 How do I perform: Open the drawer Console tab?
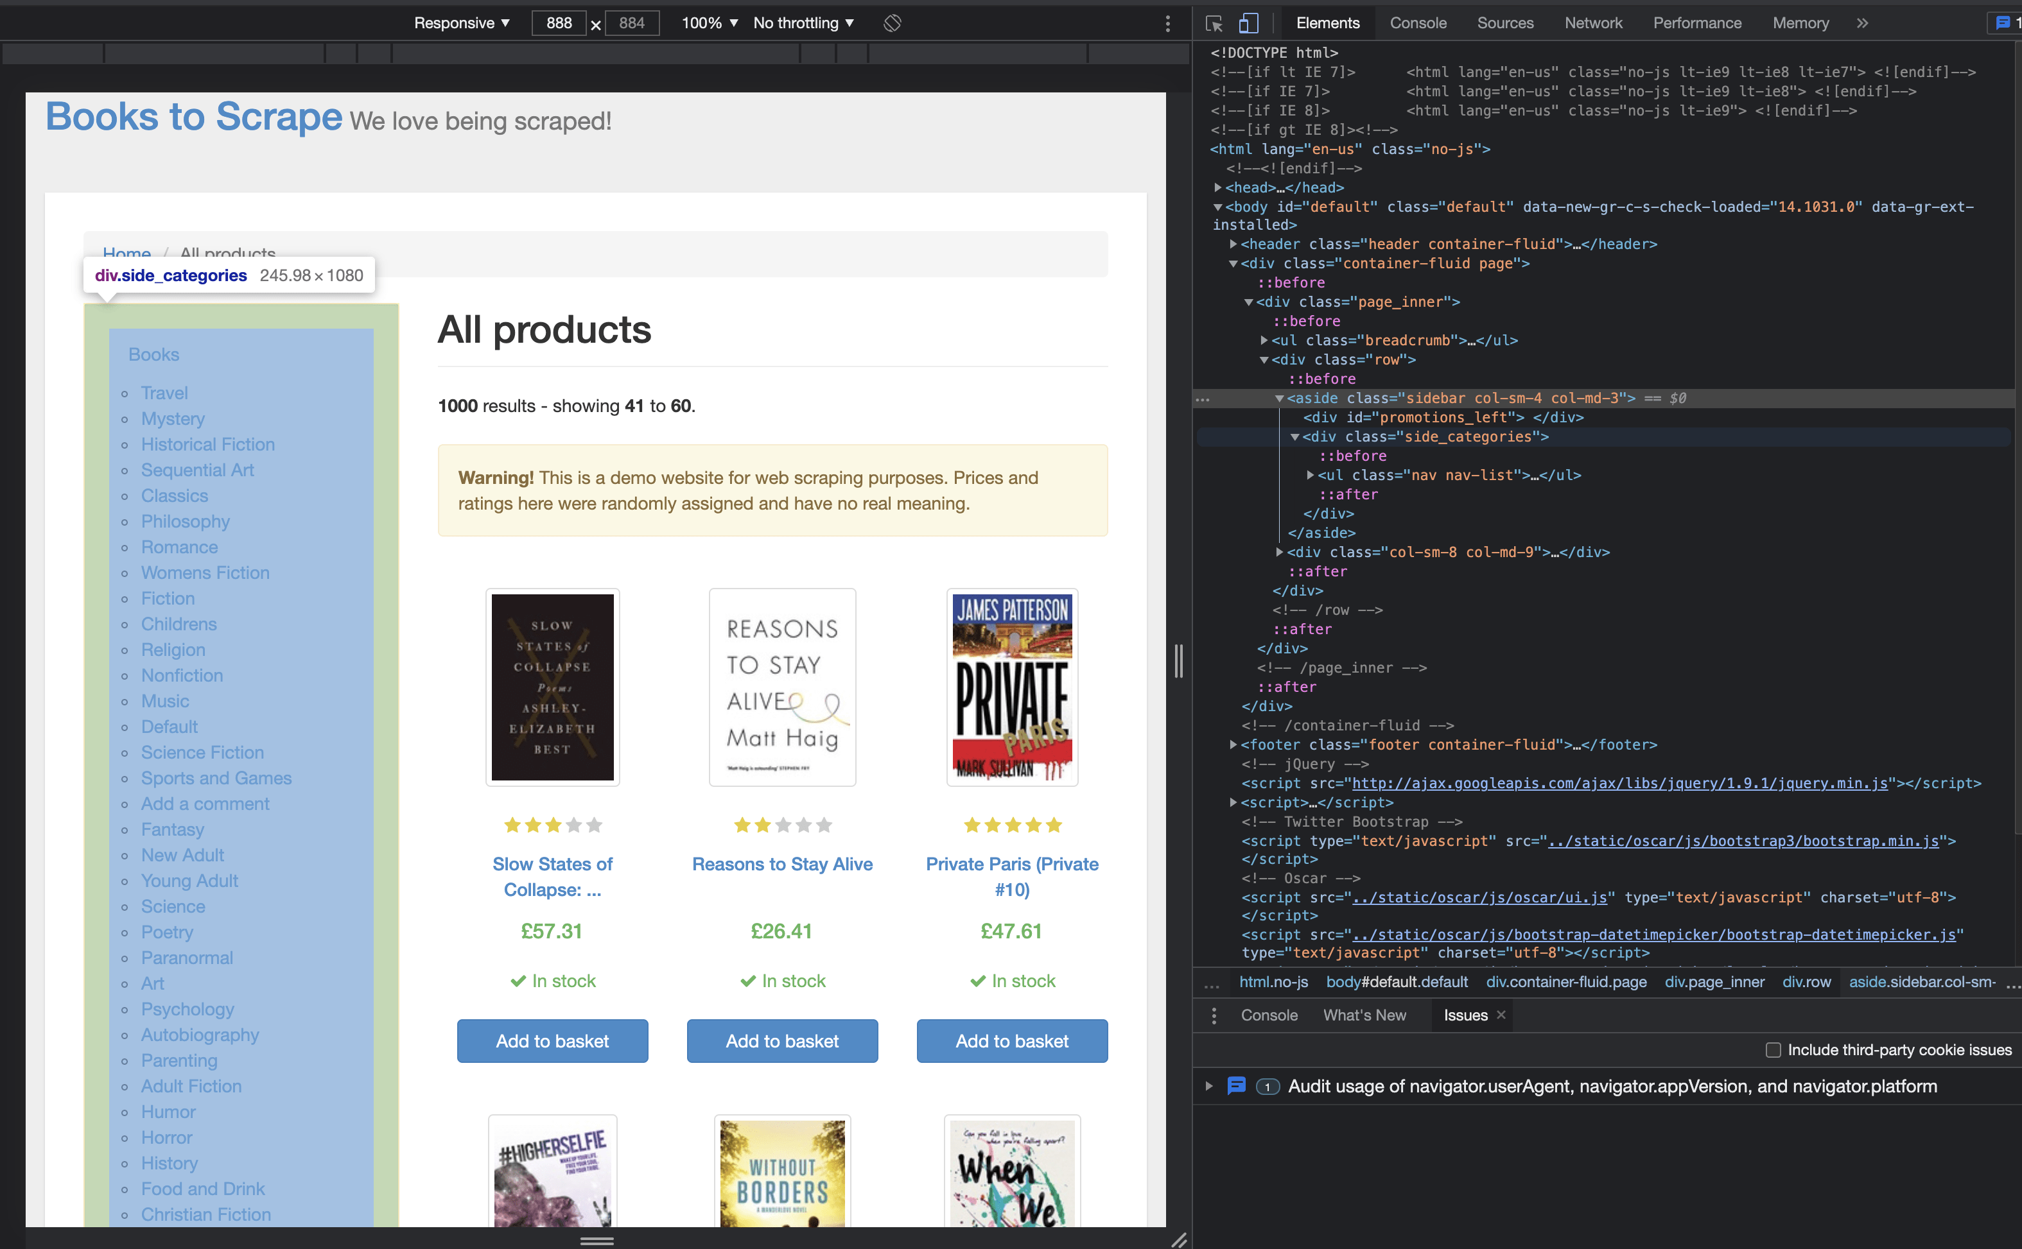click(x=1268, y=1015)
